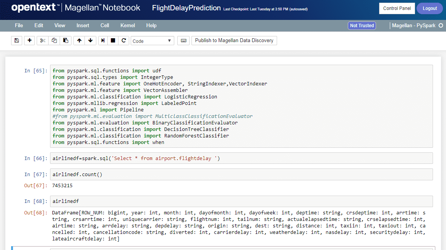The height and width of the screenshot is (250, 446).
Task: Open the Kernel menu
Action: click(127, 26)
